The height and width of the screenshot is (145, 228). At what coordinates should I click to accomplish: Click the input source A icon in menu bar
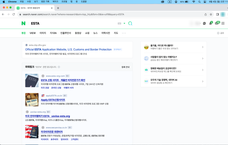pos(170,2)
